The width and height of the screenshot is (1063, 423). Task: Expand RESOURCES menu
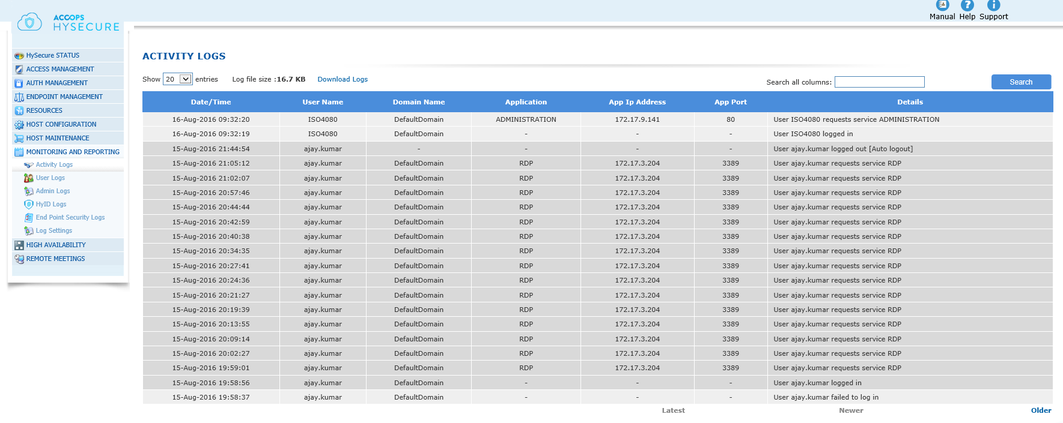click(x=44, y=110)
